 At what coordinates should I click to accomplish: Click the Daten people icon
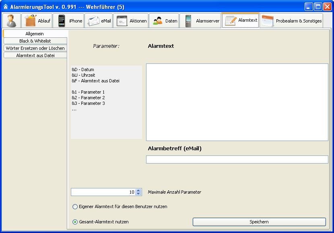(157, 21)
